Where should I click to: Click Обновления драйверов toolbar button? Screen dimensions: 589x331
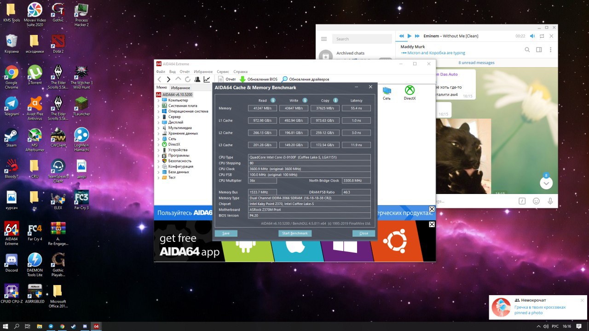[306, 79]
